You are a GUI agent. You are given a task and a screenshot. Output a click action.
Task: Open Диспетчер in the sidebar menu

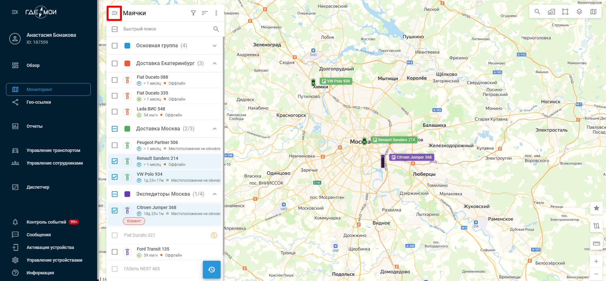point(38,187)
